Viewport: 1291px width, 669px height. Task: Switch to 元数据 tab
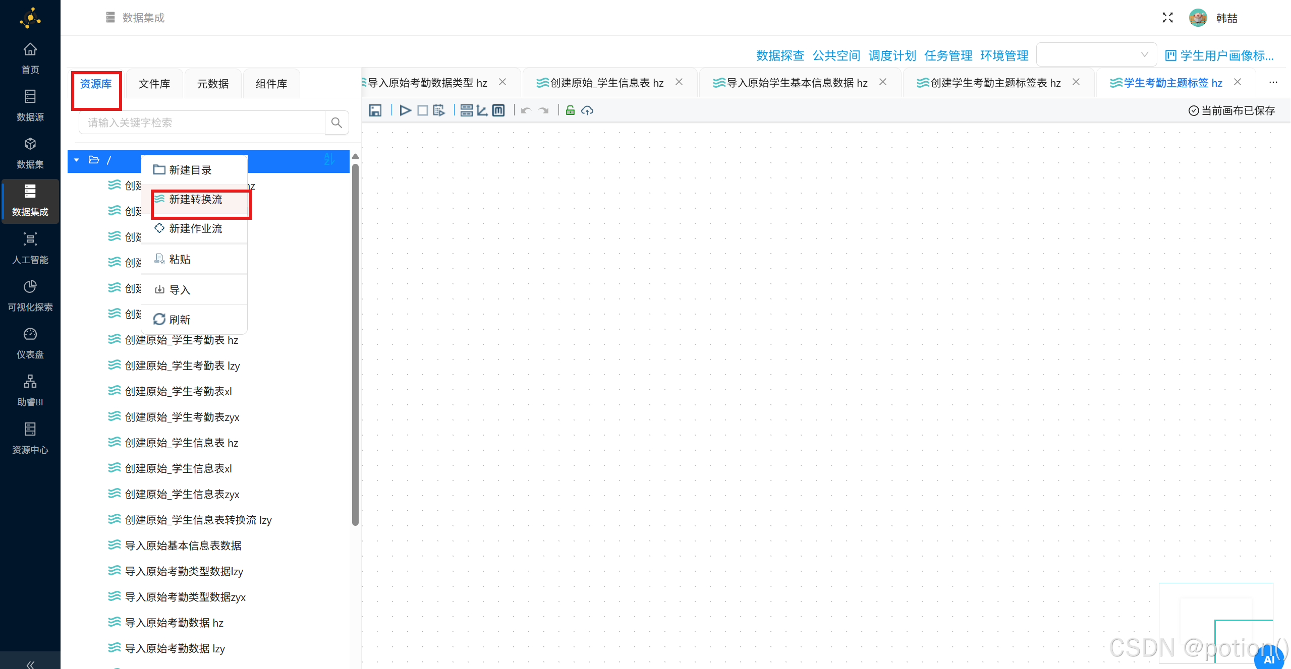click(212, 84)
